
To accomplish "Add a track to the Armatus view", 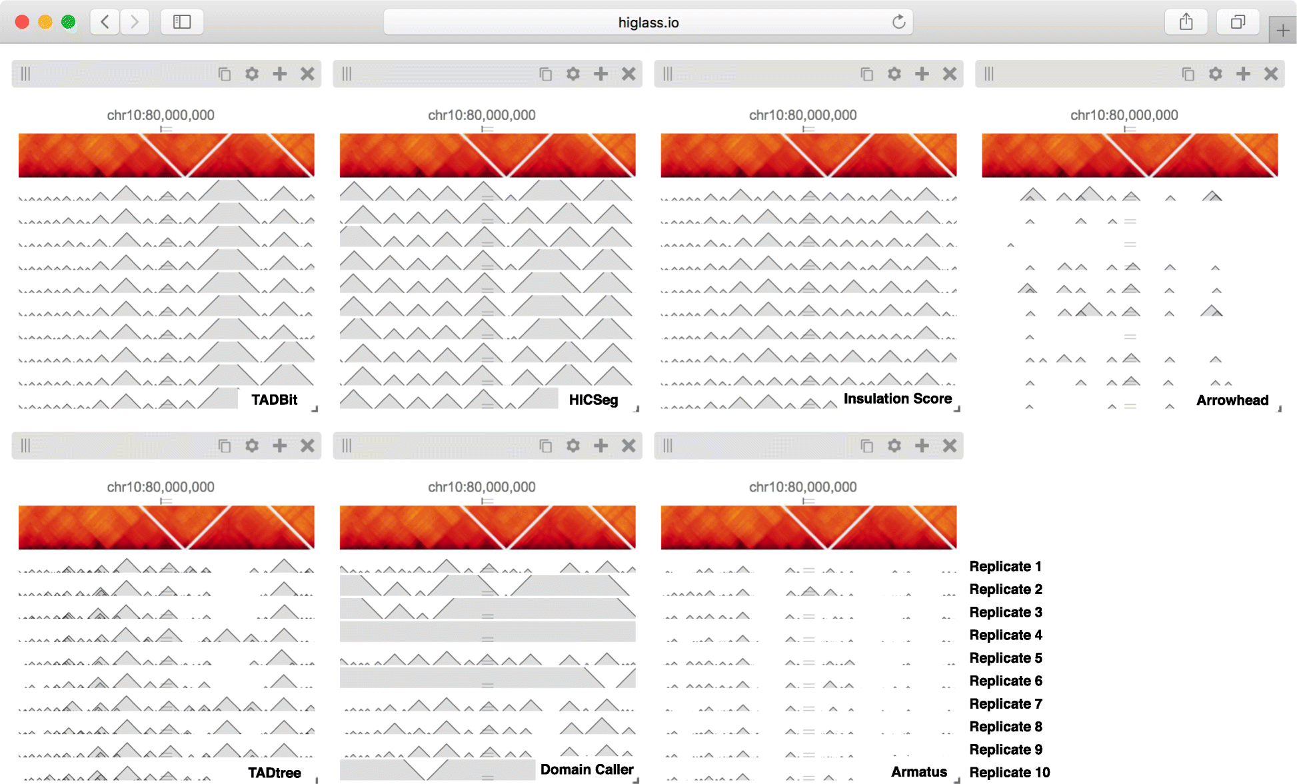I will [922, 446].
